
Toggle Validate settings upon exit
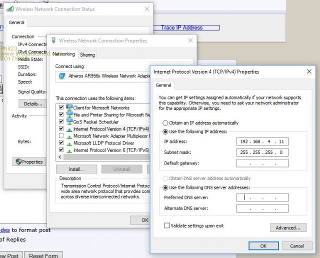(167, 226)
